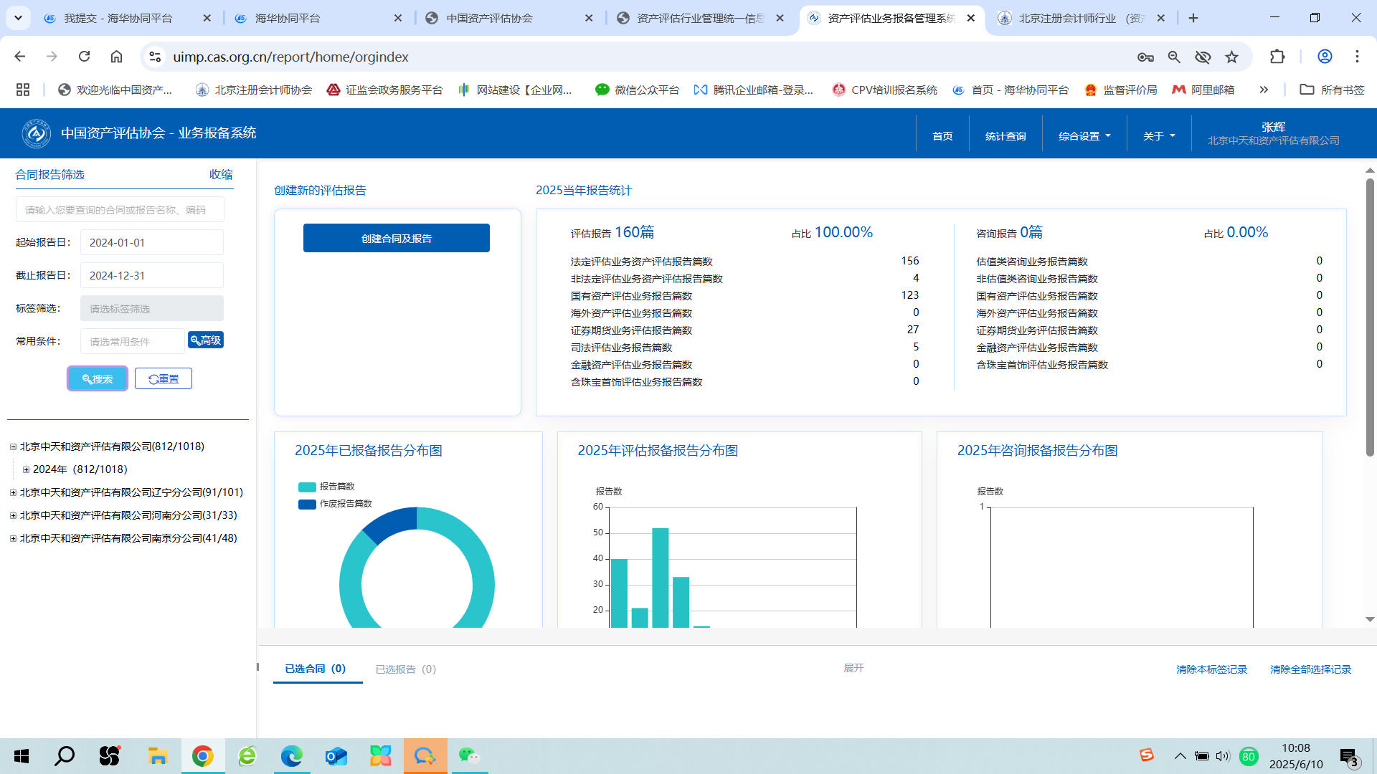Click the password key icon
This screenshot has height=774, width=1377.
tap(1145, 57)
